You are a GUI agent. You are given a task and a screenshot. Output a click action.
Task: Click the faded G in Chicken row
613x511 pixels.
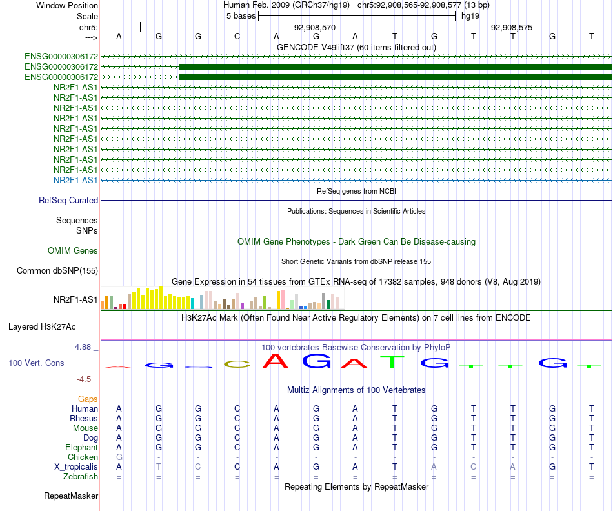(119, 457)
